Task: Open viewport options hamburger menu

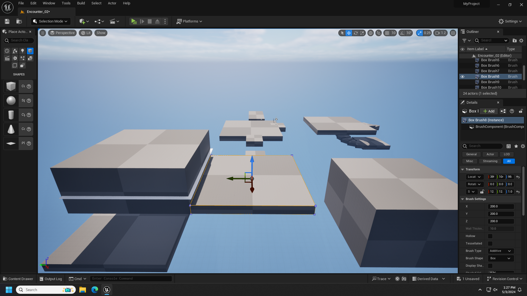Action: pyautogui.click(x=43, y=33)
